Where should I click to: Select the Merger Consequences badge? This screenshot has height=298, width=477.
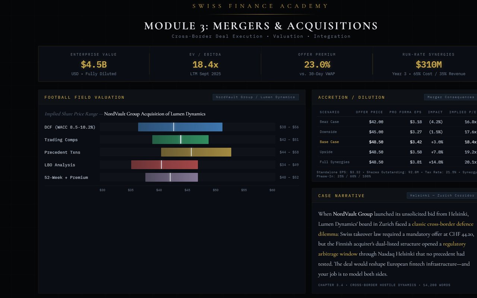[451, 97]
